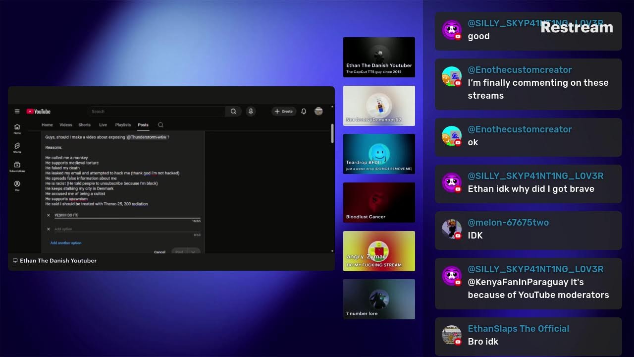
Task: Click EthanSlaps The Official's chat avatar
Action: coord(451,335)
